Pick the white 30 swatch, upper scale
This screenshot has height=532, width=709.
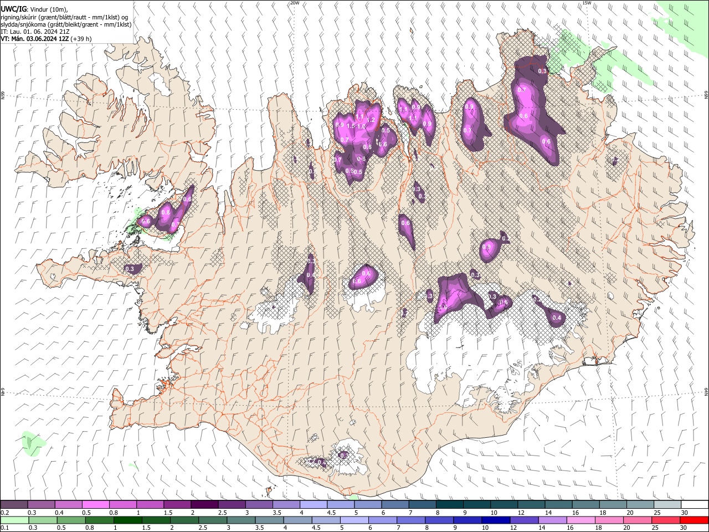[695, 505]
